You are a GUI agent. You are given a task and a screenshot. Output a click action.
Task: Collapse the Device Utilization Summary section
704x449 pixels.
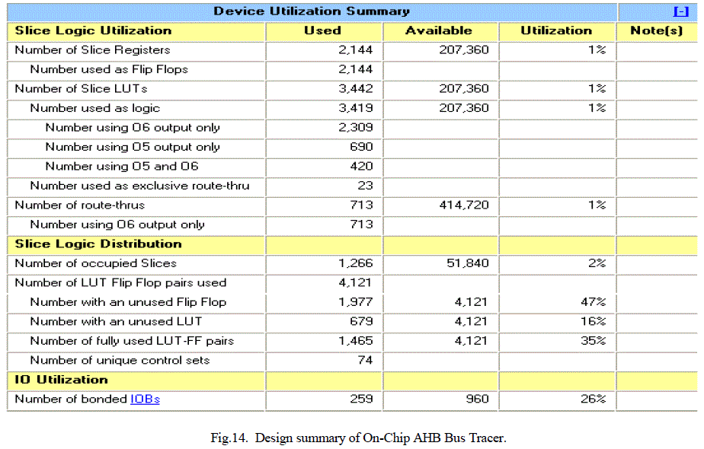pyautogui.click(x=681, y=11)
